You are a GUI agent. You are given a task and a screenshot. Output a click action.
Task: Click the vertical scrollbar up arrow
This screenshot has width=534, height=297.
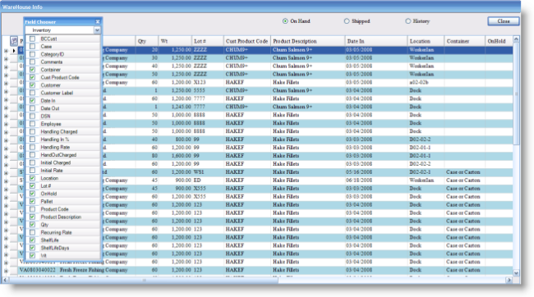516,39
